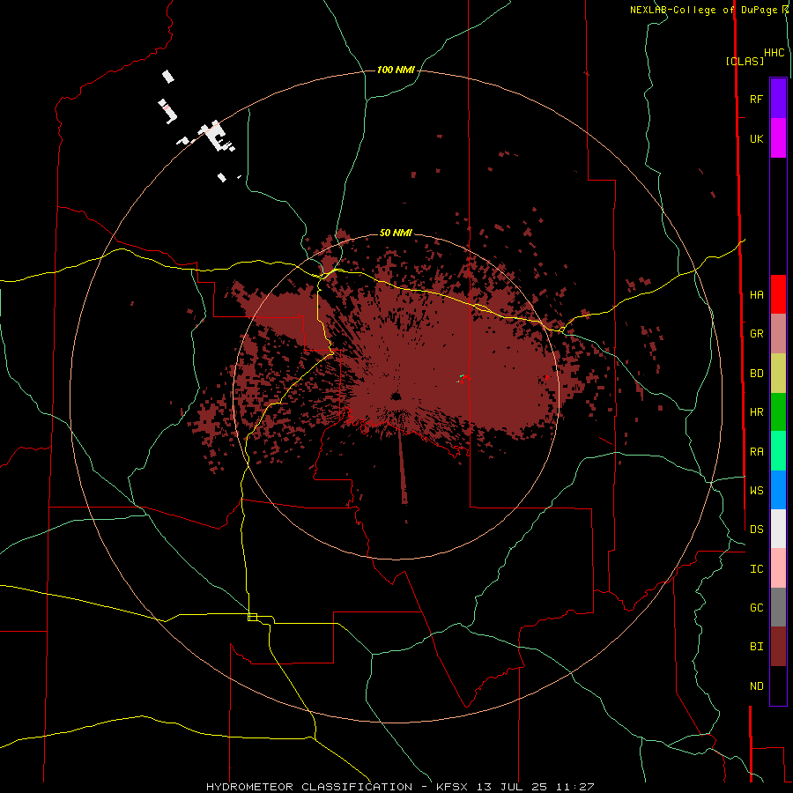Click the red HA legend swatch

pyautogui.click(x=778, y=294)
